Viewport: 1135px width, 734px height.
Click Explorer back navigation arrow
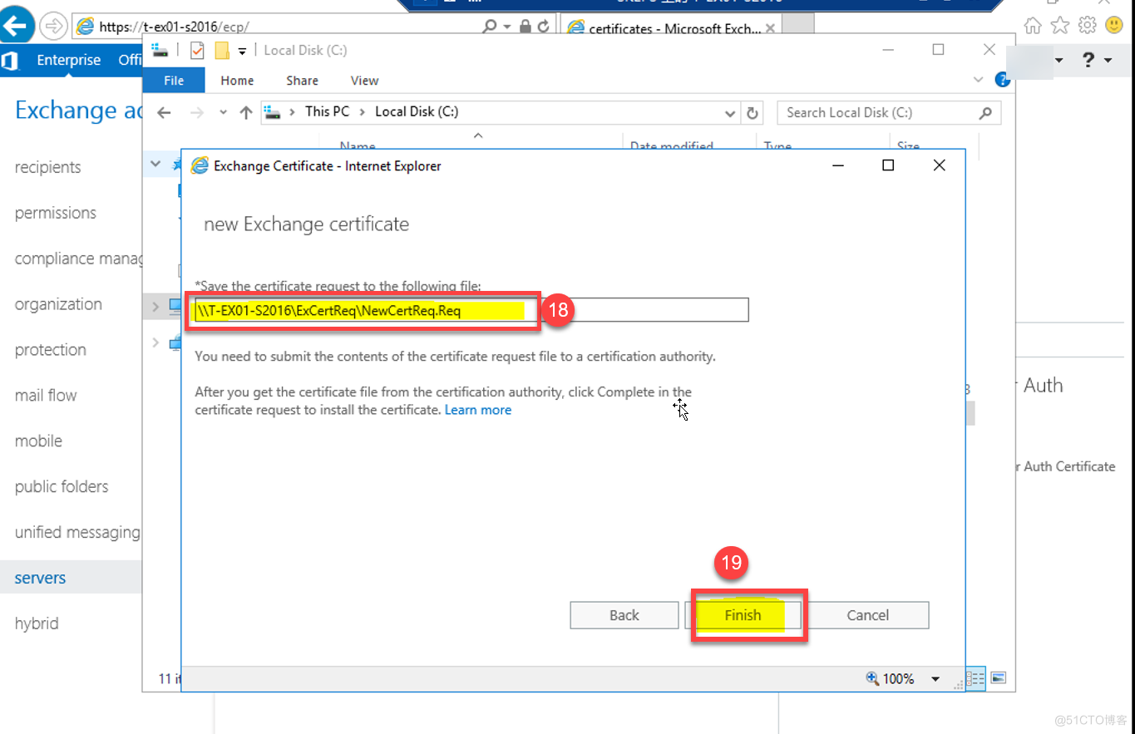point(164,112)
